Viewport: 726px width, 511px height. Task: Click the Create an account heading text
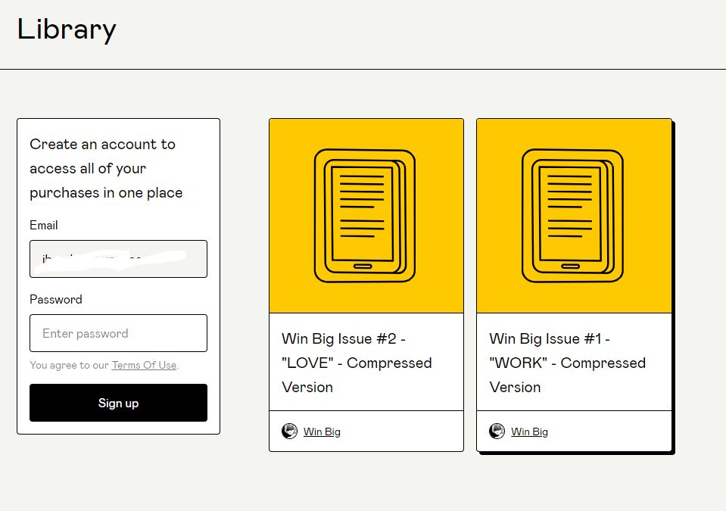[x=106, y=169]
